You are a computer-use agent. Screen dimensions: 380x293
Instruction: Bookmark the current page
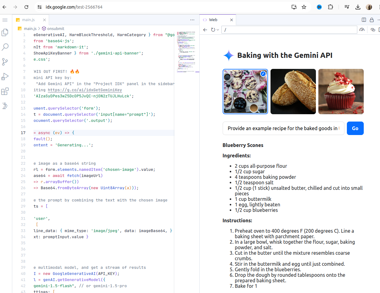coord(304,7)
